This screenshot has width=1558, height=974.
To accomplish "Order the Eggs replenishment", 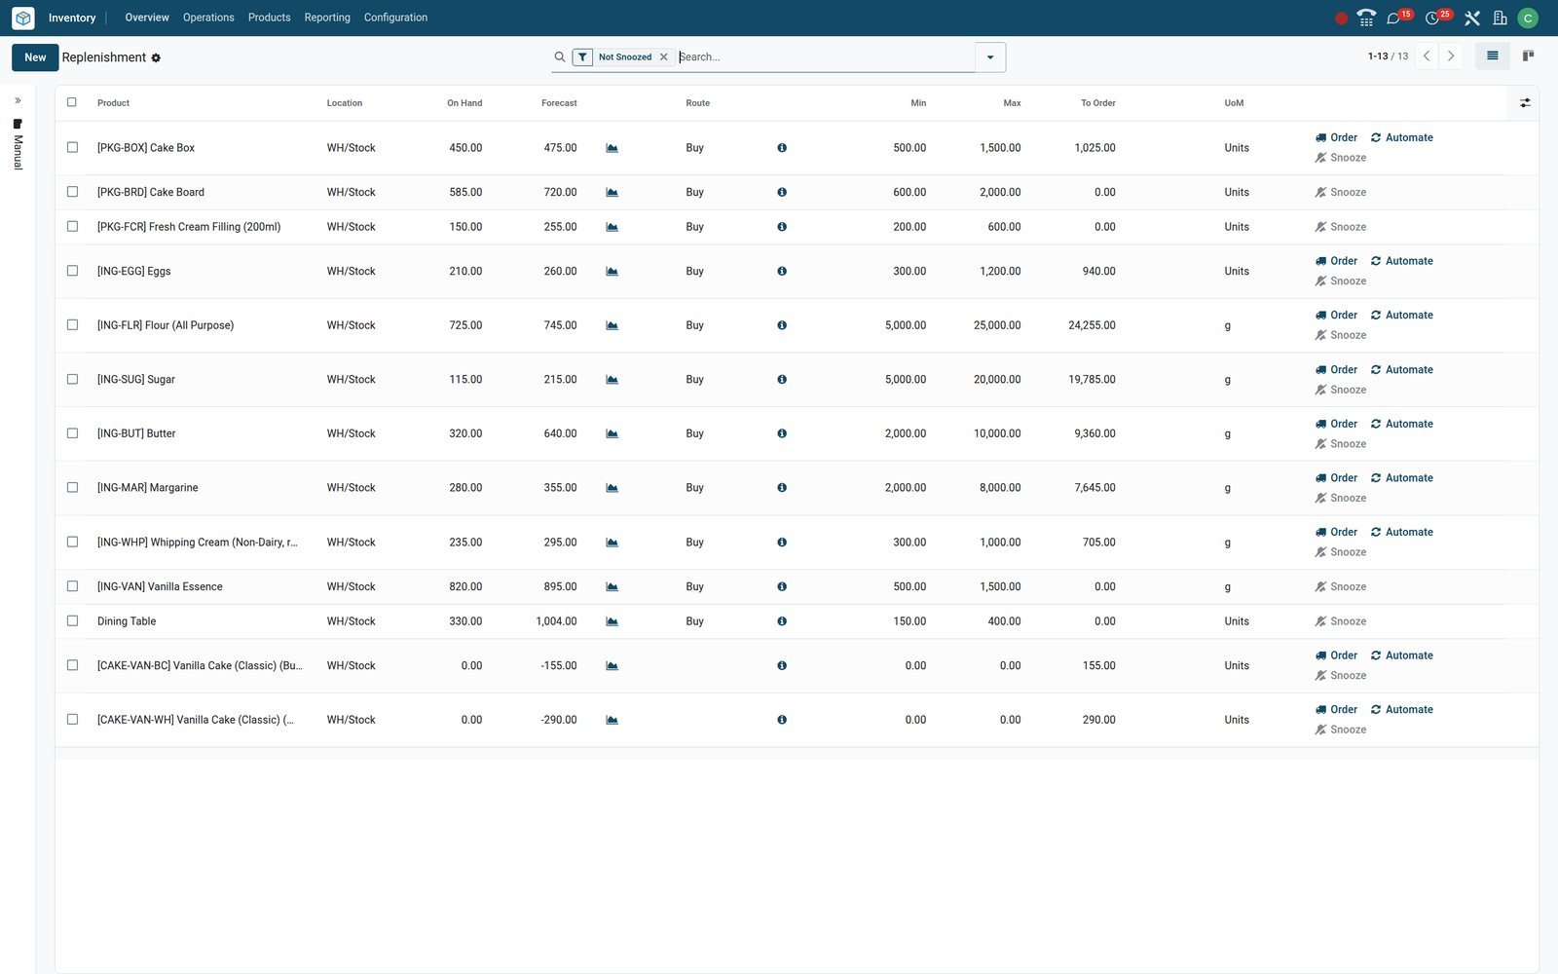I will (1336, 261).
